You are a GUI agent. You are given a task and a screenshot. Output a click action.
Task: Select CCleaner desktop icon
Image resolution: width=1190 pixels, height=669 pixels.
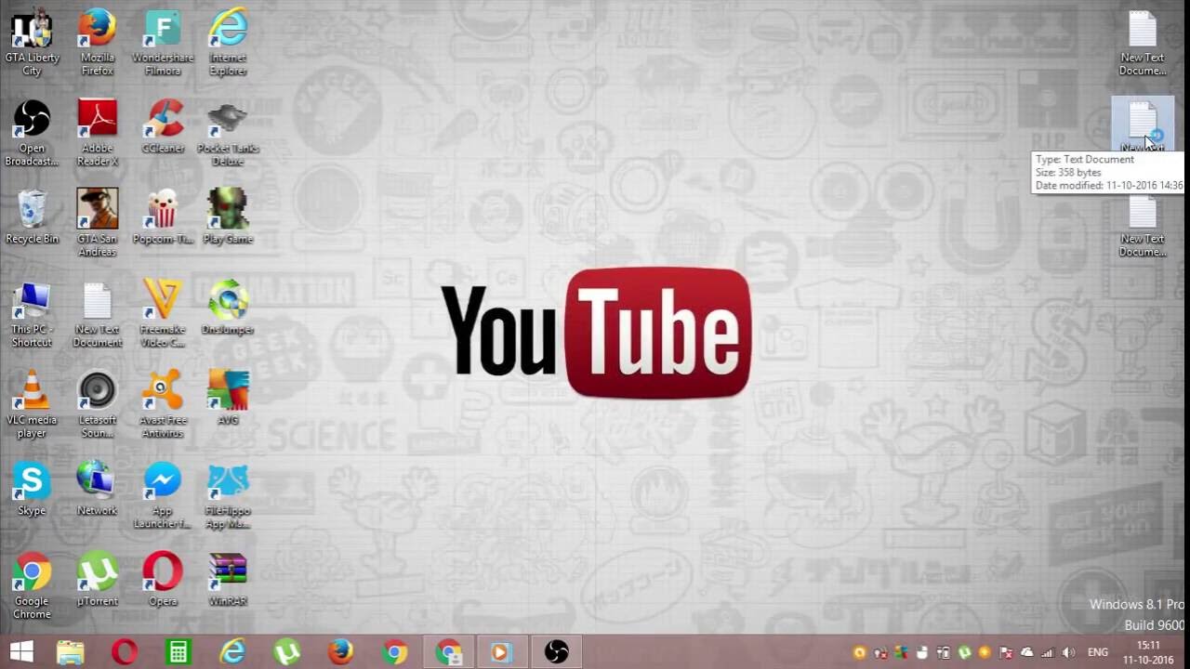click(163, 125)
